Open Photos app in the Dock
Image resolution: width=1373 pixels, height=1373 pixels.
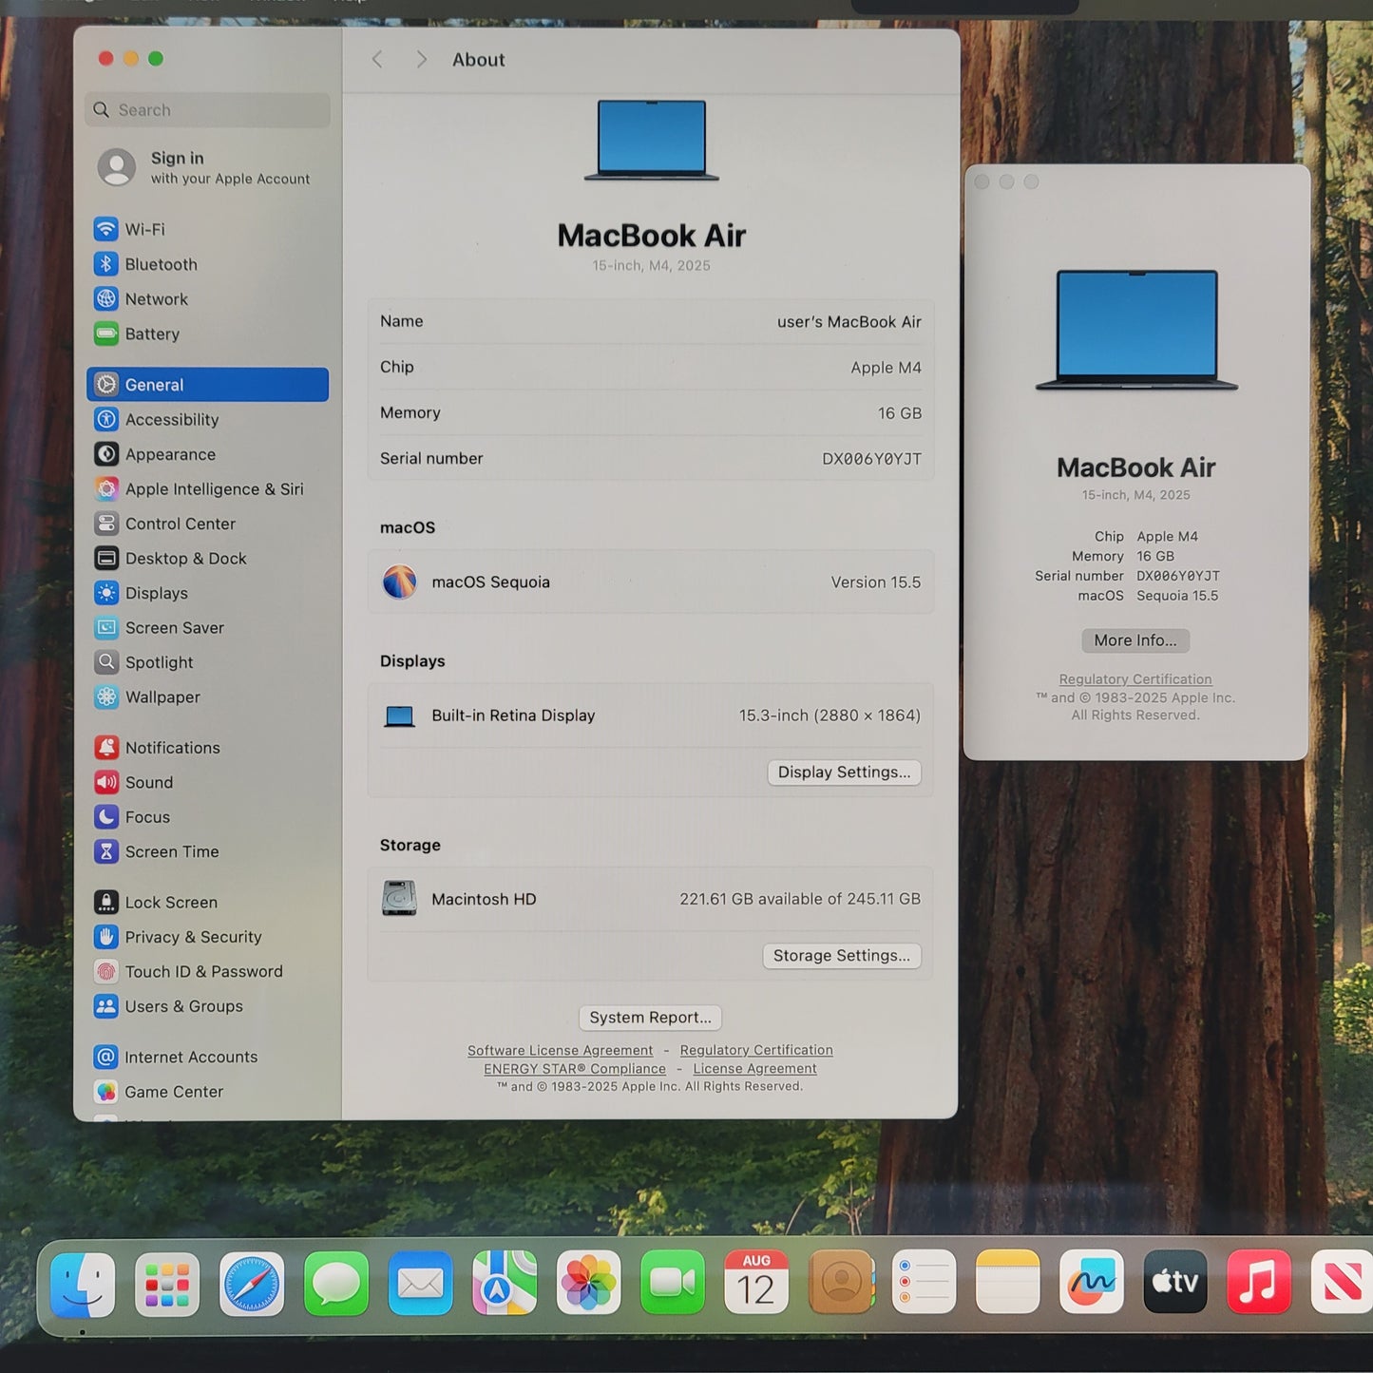click(589, 1284)
